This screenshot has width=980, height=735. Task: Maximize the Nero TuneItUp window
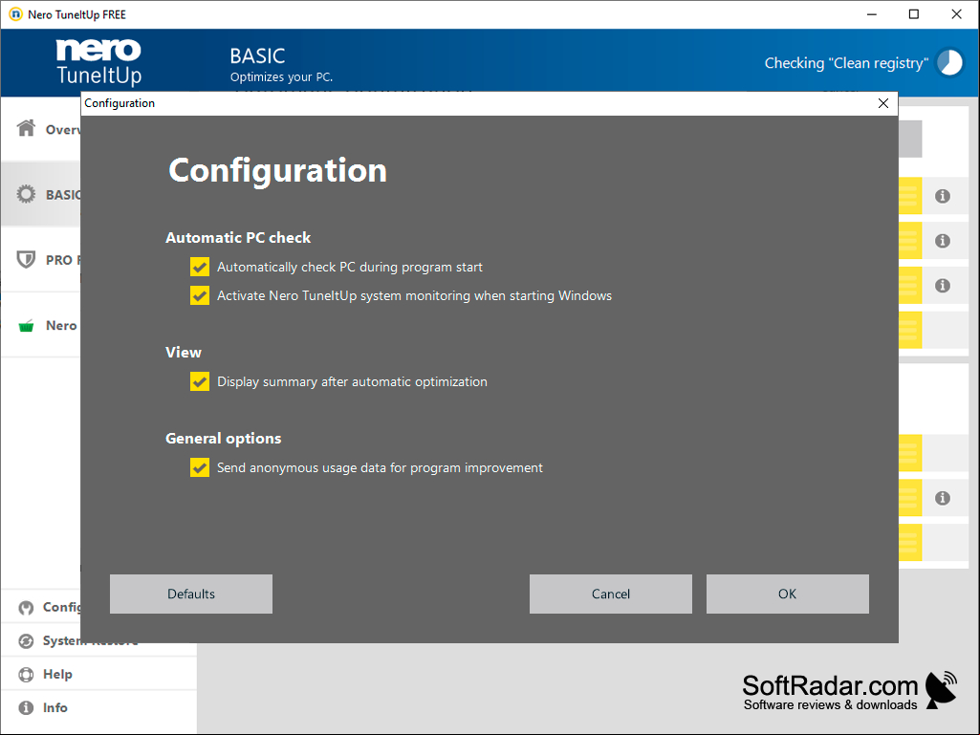point(914,14)
